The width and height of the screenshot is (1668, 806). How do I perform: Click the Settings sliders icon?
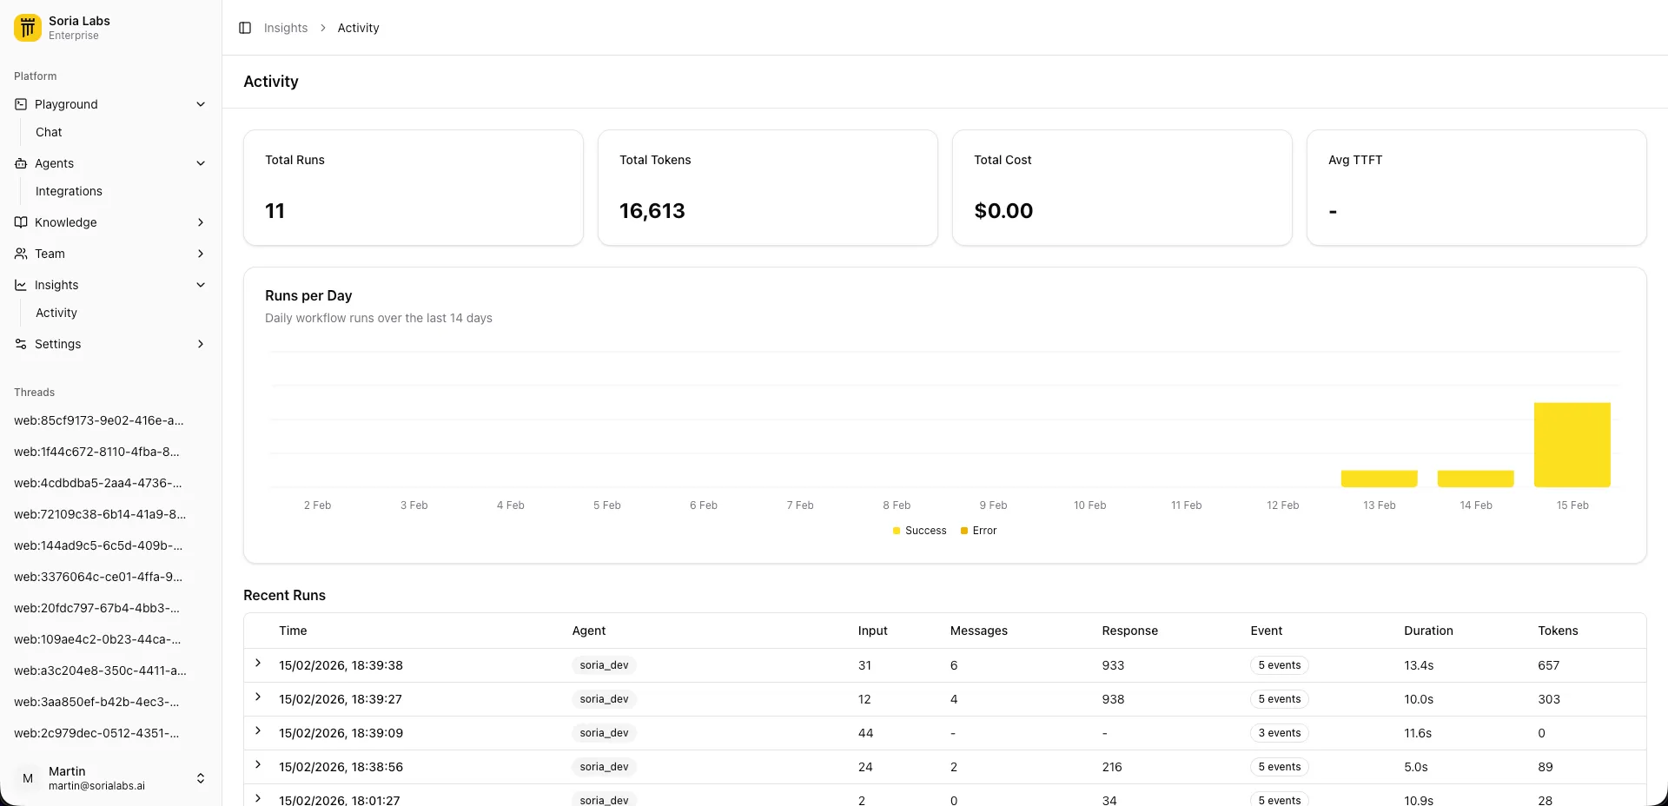pos(20,344)
